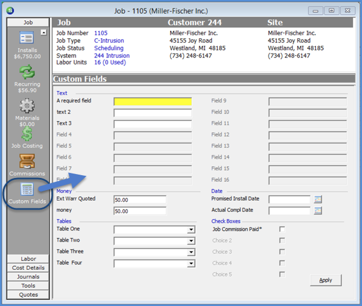Viewport: 362px width, 306px height.
Task: Open the Labor sidebar section
Action: click(x=28, y=259)
